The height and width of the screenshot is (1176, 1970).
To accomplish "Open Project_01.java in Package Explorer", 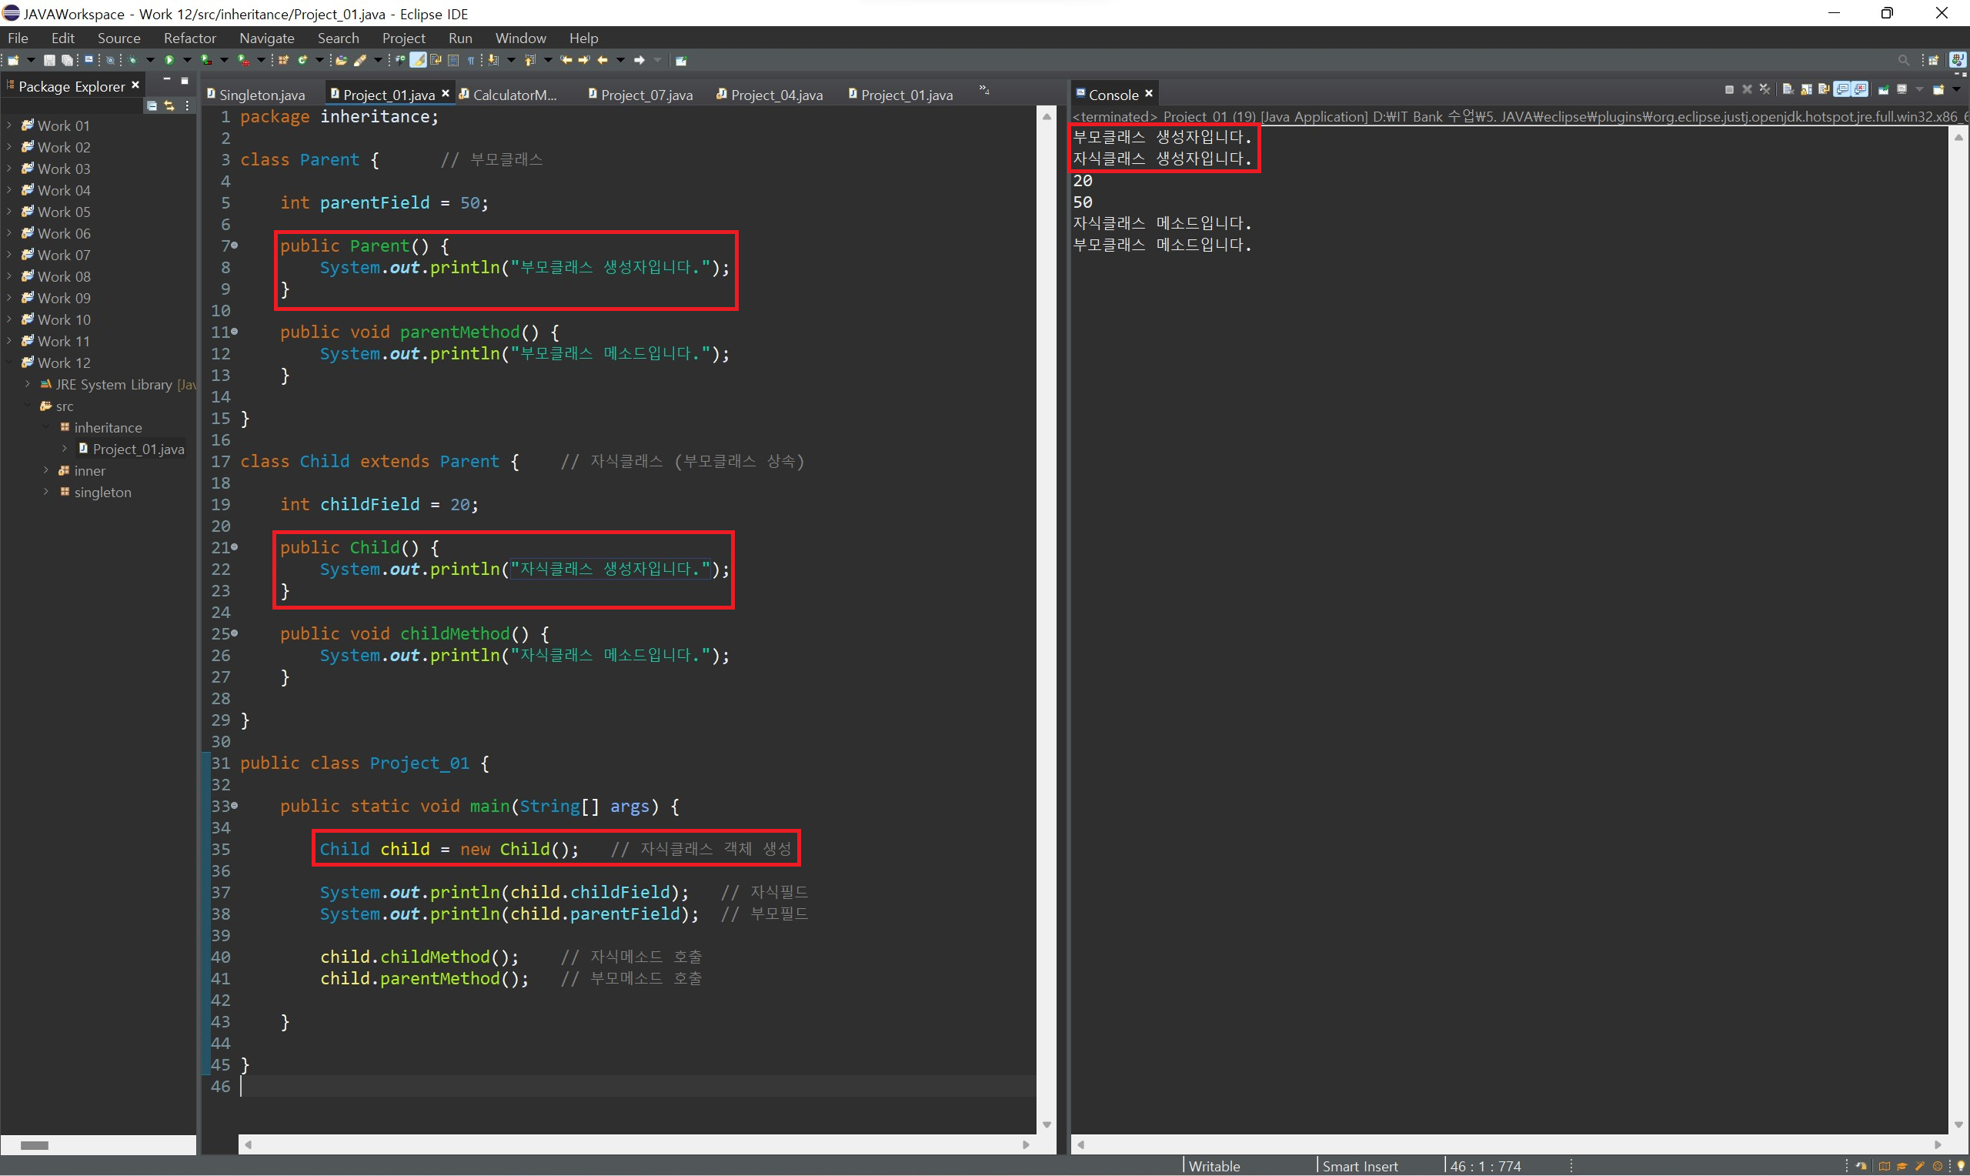I will click(x=138, y=449).
